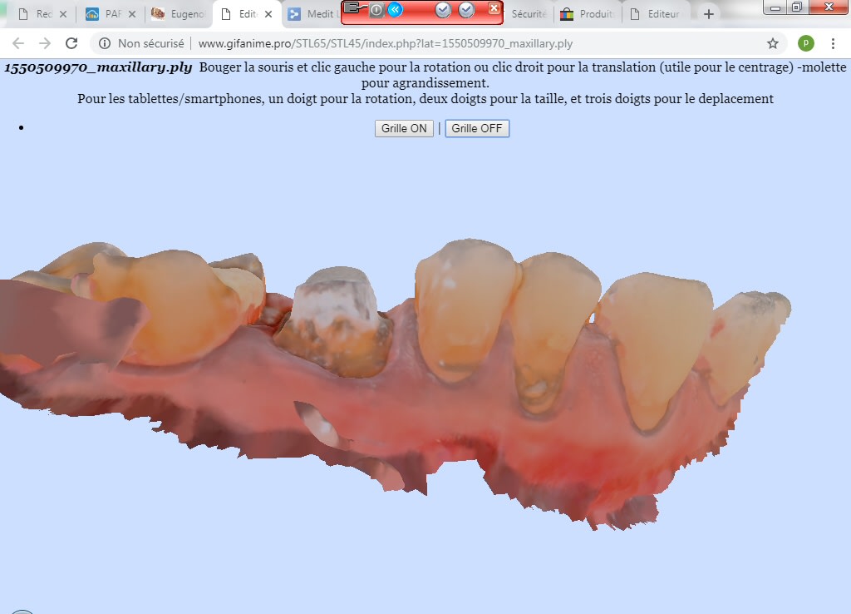Viewport: 851px width, 614px height.
Task: Bookmark this page with the star icon
Action: coord(773,43)
